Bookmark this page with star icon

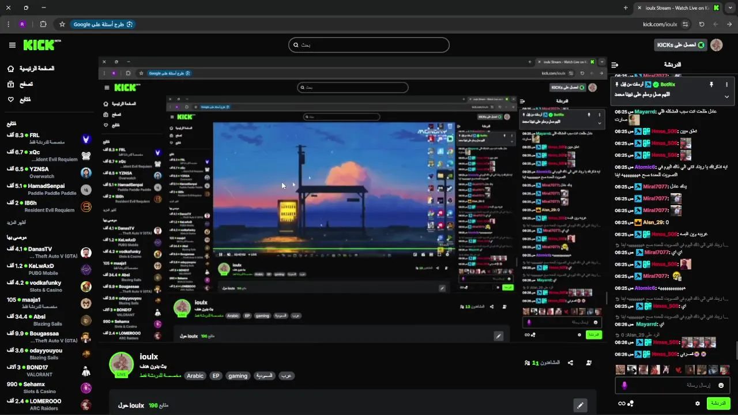pos(62,24)
